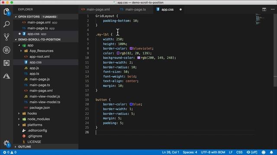
Task: Open the editor More Actions ellipsis
Action: tap(273, 9)
